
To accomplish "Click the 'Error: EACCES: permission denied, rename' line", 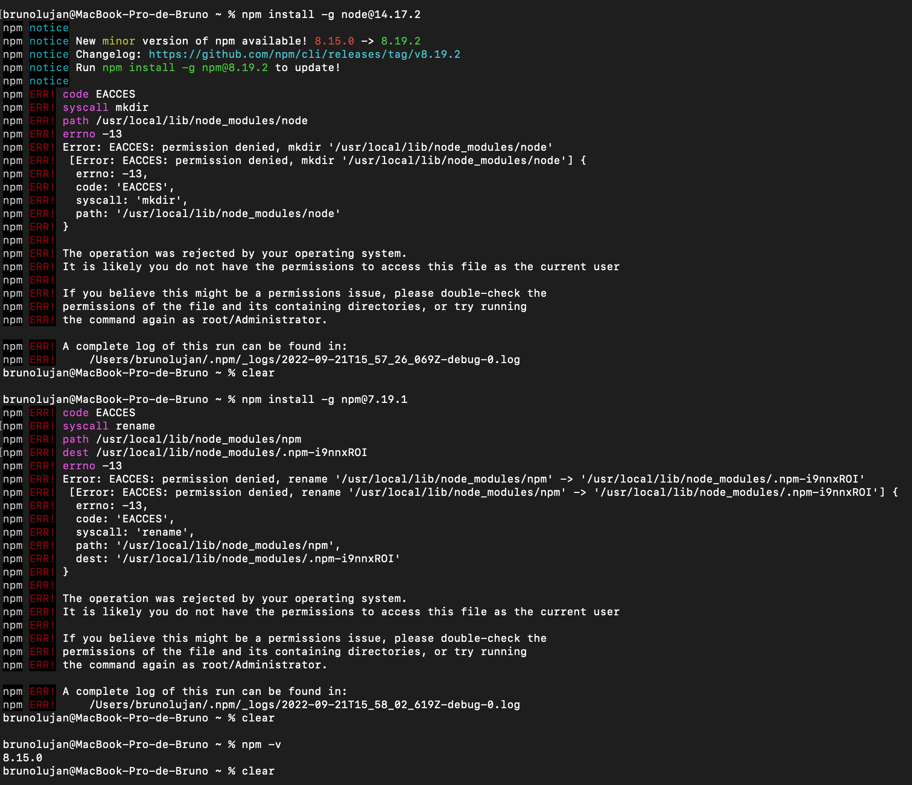I will point(464,479).
